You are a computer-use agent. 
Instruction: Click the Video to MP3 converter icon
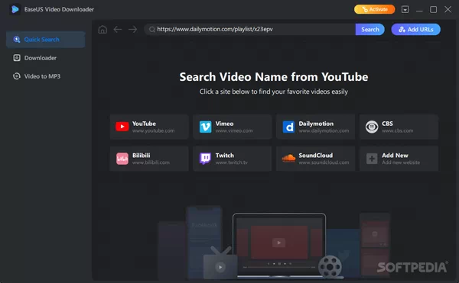coord(17,76)
